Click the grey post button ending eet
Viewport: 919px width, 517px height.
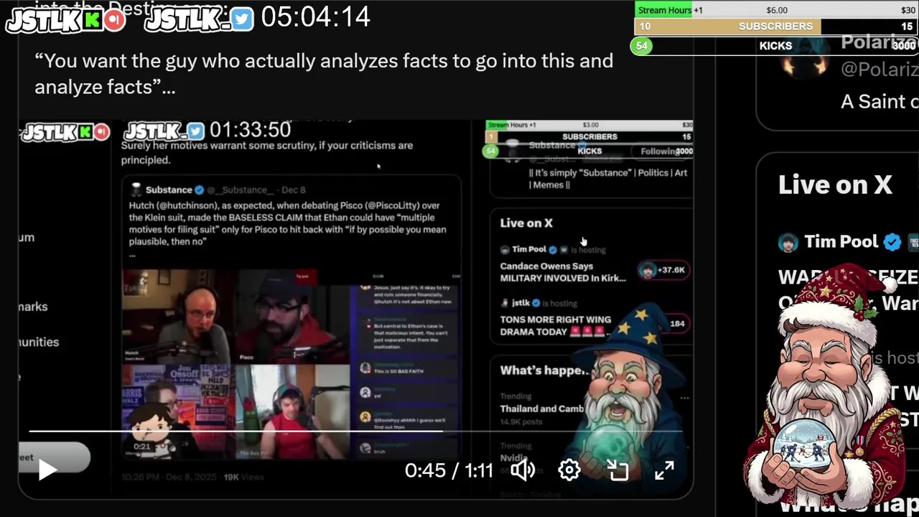[54, 457]
